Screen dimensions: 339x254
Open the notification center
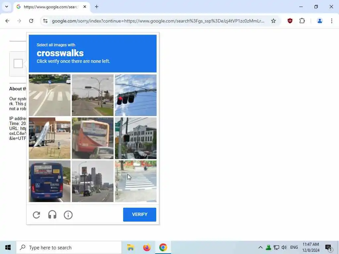pos(328,247)
